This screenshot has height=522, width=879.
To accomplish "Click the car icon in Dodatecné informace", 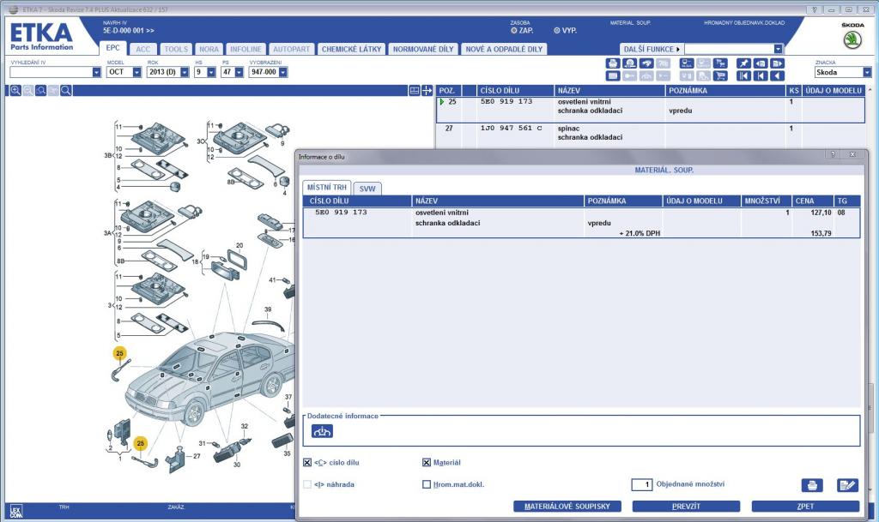I will (x=322, y=431).
